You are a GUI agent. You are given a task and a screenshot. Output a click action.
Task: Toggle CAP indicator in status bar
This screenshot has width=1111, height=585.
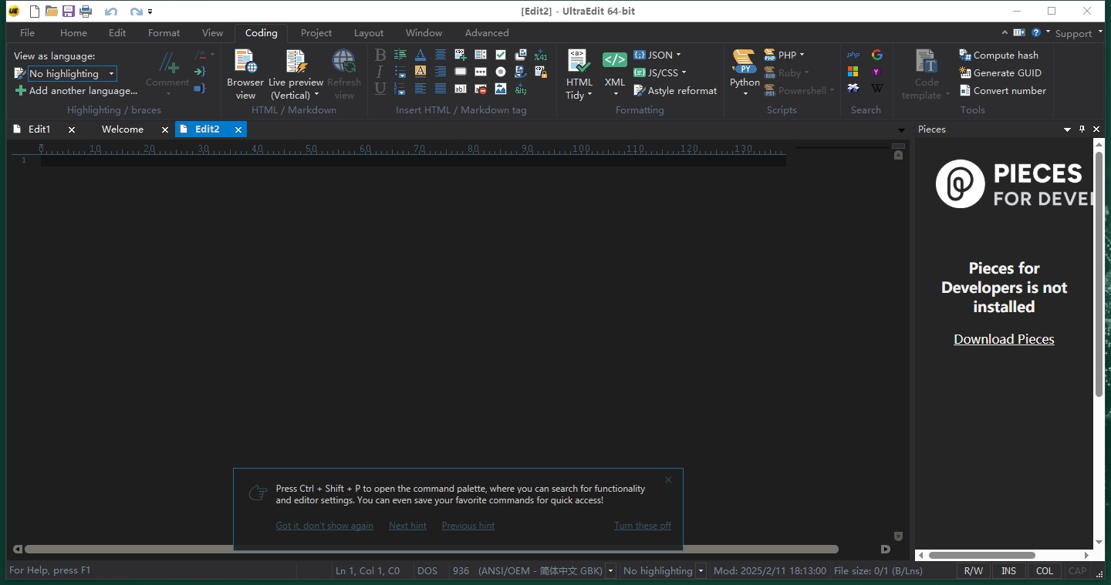tap(1077, 571)
